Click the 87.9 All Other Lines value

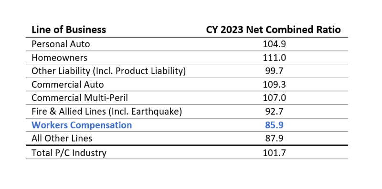(274, 139)
